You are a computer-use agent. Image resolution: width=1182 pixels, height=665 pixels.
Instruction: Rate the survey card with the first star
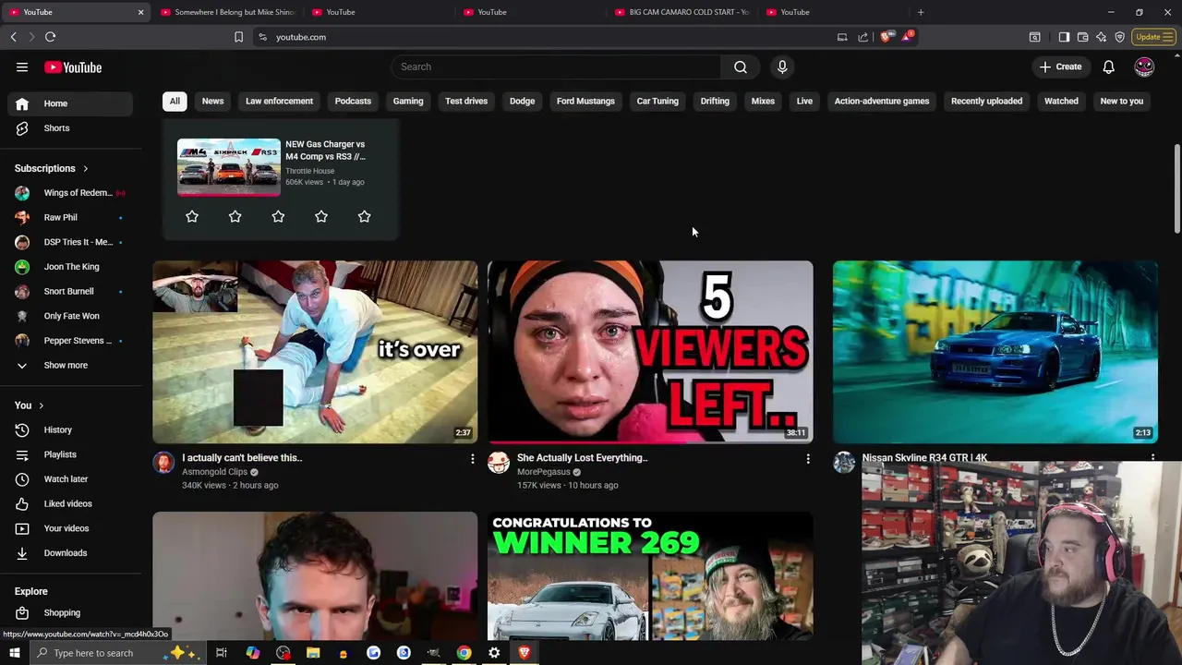click(192, 216)
